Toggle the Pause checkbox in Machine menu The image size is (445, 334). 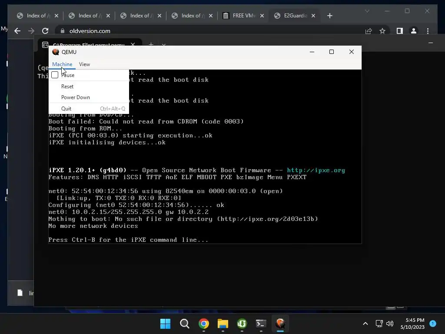click(x=55, y=75)
